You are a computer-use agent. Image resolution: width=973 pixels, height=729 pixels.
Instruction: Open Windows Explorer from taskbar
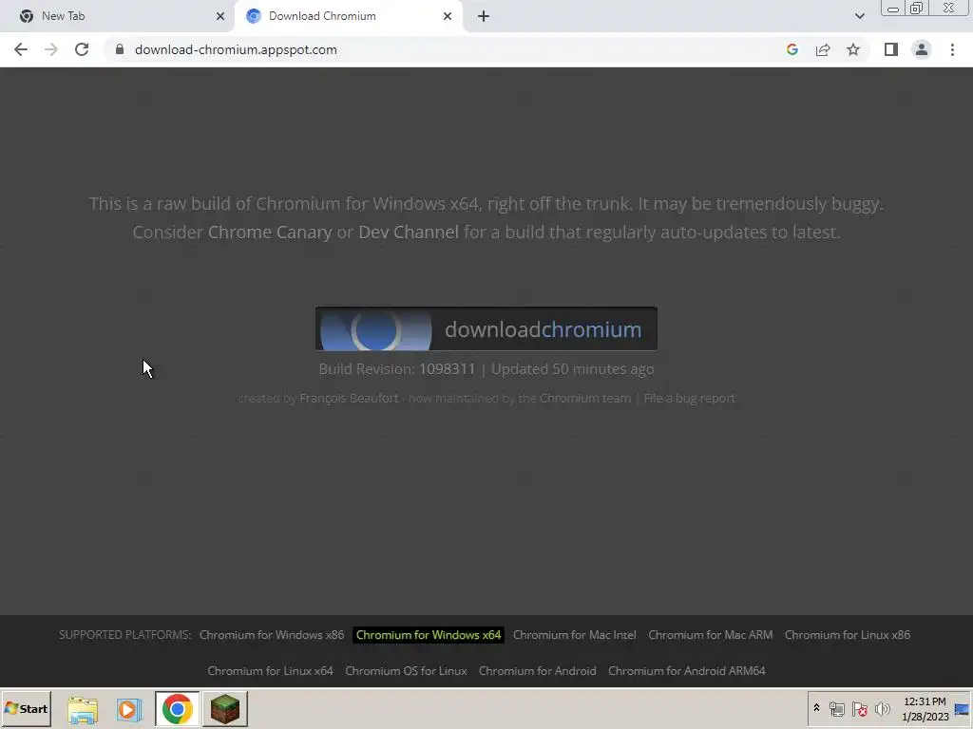83,709
